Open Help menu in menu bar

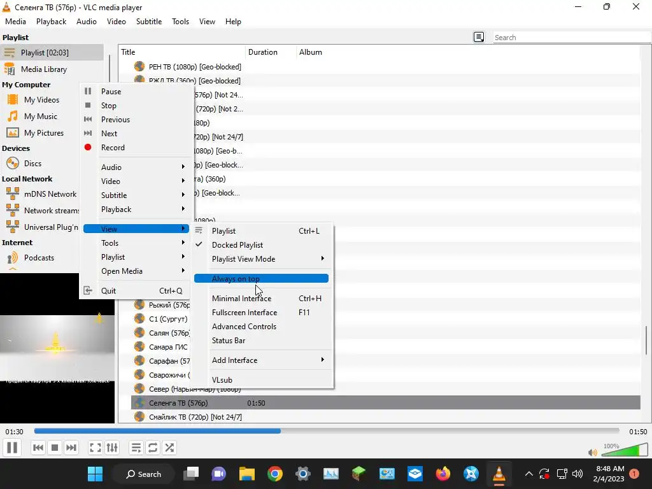click(233, 22)
